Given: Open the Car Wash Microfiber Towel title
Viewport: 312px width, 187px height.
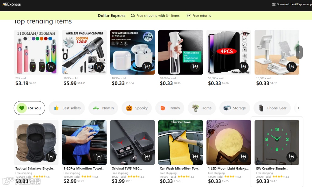Looking at the screenshot, I should pos(180,168).
